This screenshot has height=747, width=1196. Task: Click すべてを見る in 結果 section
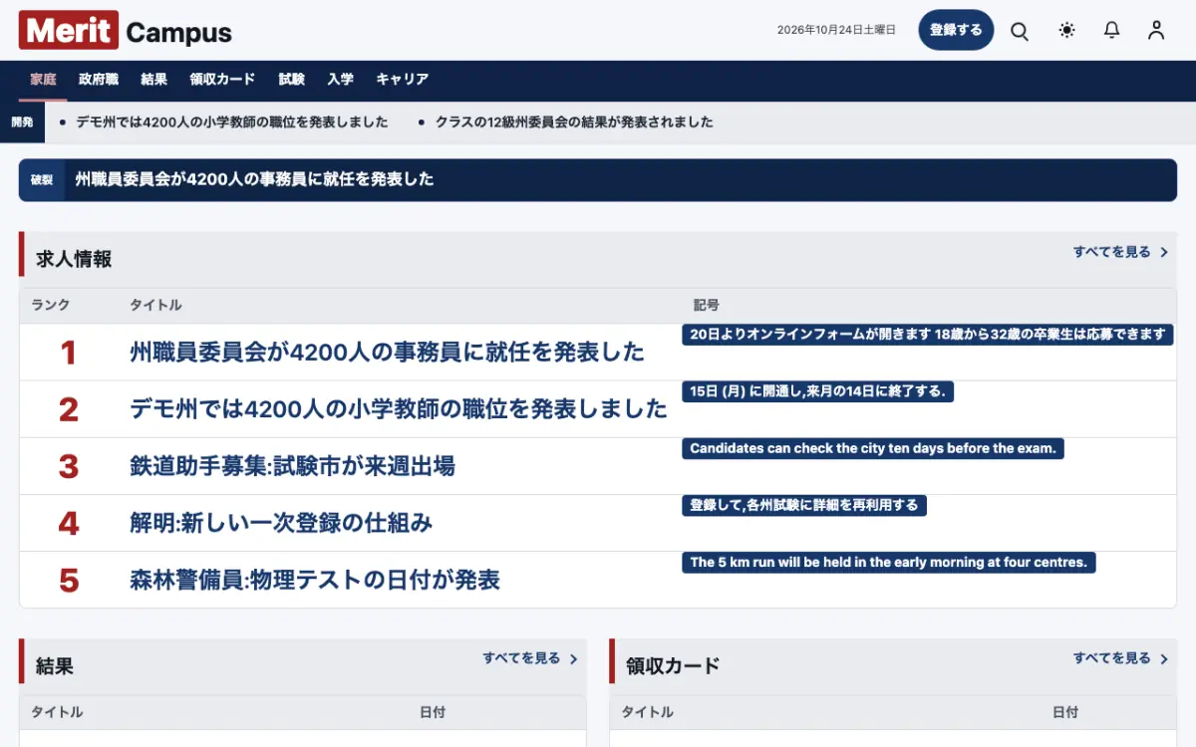(x=522, y=658)
